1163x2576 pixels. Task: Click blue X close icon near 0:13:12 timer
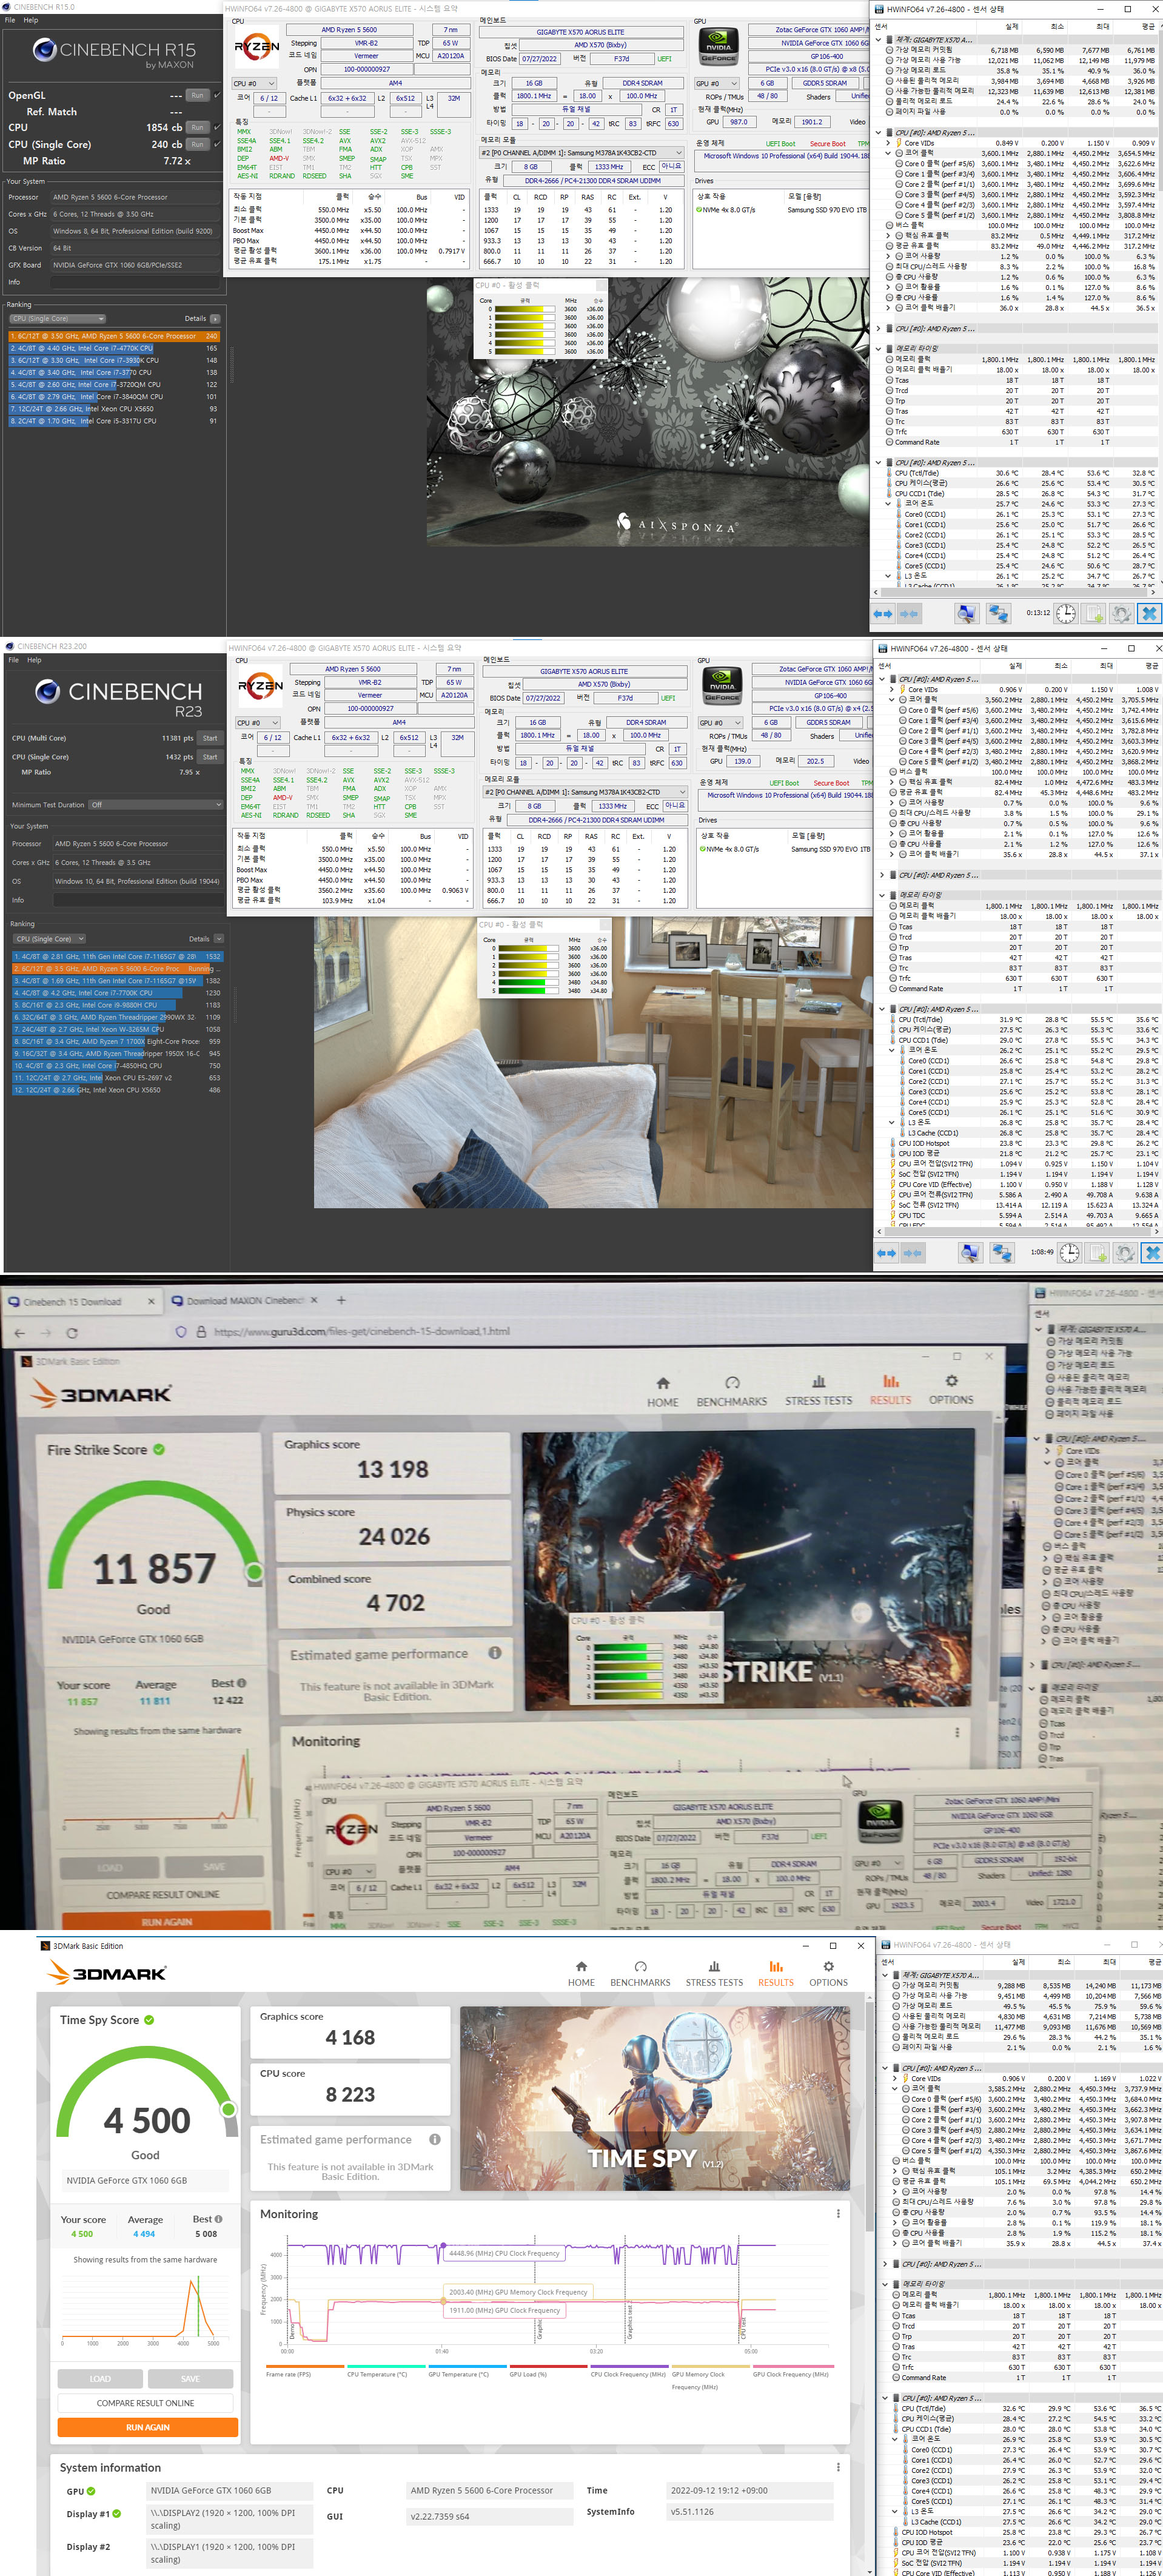(x=1150, y=613)
